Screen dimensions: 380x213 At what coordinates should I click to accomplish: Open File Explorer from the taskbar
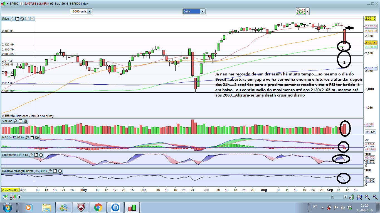tap(46, 207)
